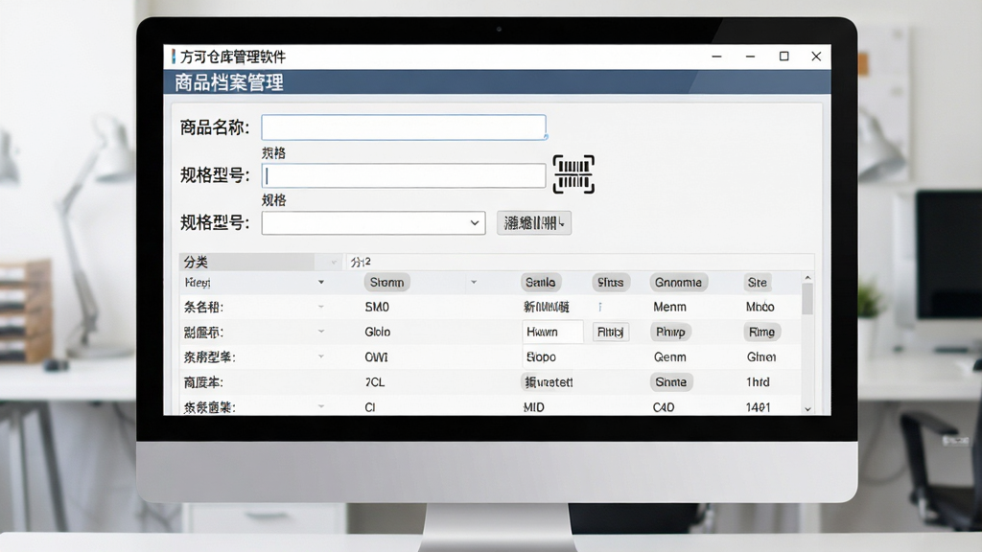Open the 规格型号 combo box dropdown
982x552 pixels.
[x=475, y=222]
